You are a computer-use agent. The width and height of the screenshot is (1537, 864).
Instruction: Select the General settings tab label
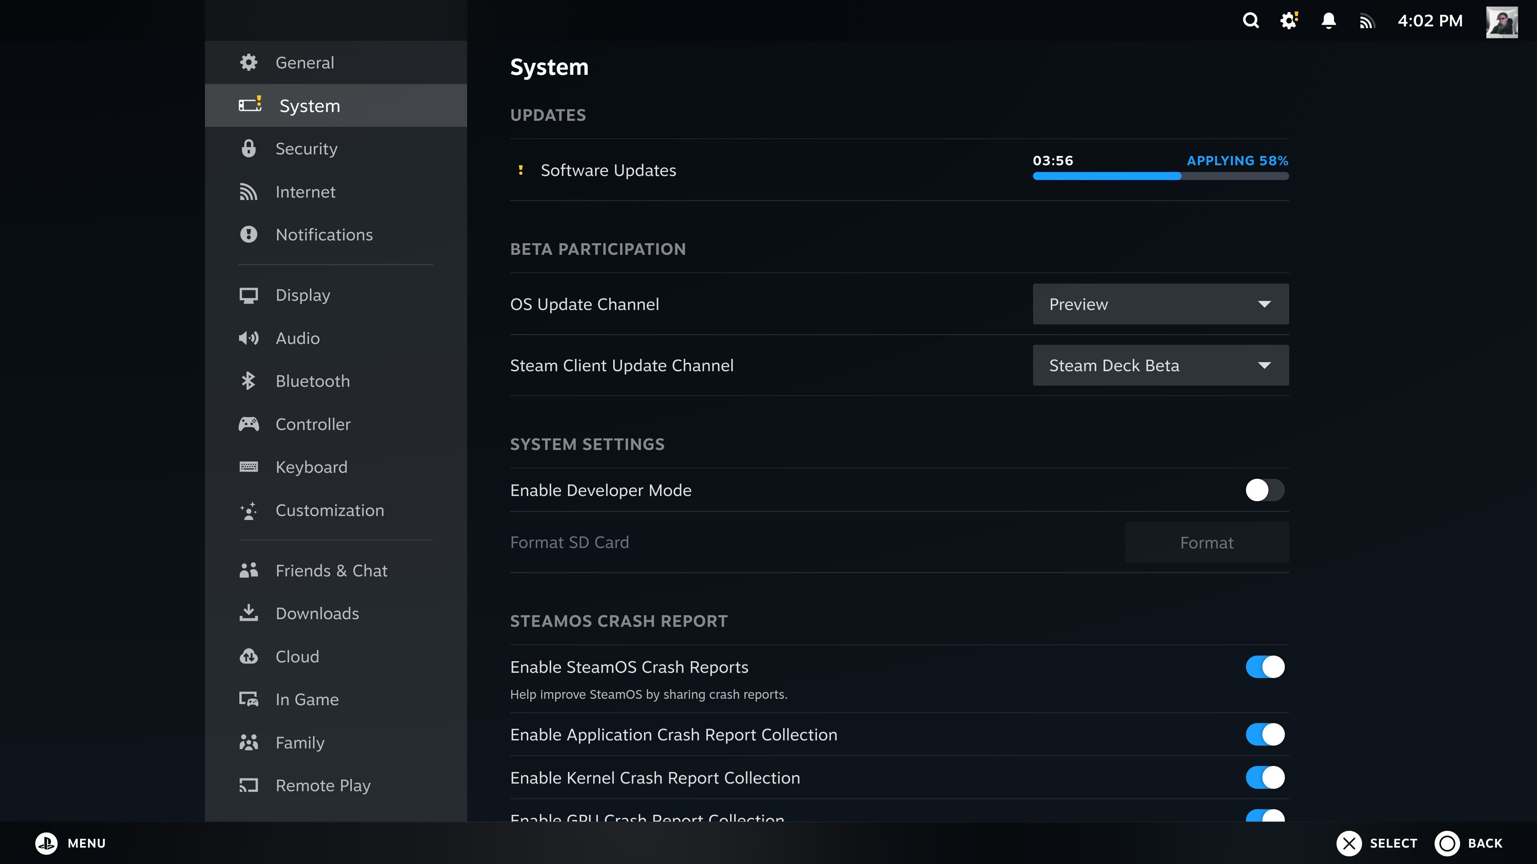[x=305, y=63]
